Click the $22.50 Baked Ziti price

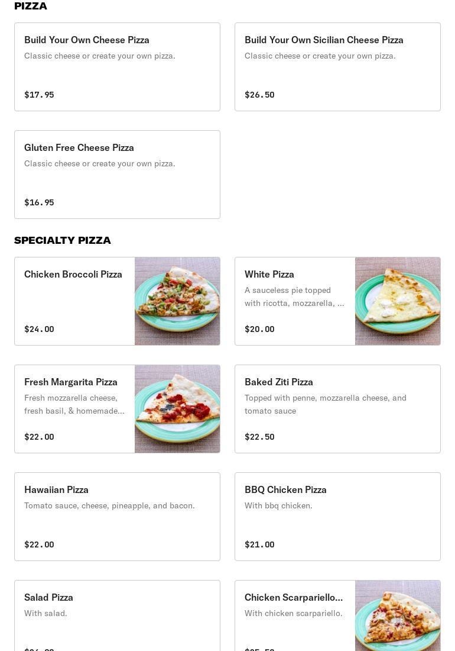pos(259,437)
